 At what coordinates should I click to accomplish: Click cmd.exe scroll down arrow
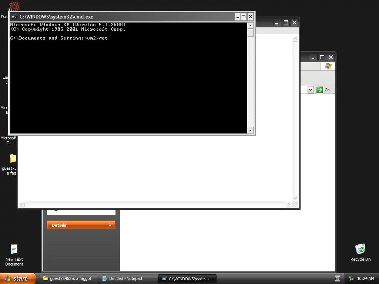(x=251, y=131)
